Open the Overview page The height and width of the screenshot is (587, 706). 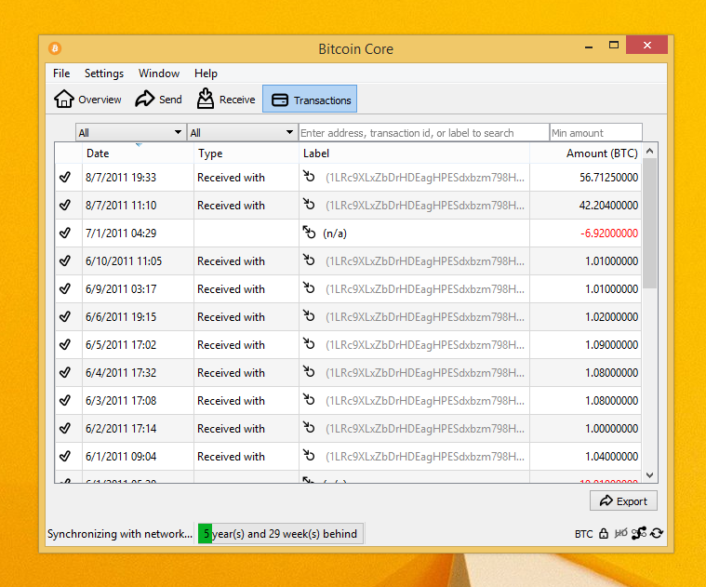click(x=87, y=99)
